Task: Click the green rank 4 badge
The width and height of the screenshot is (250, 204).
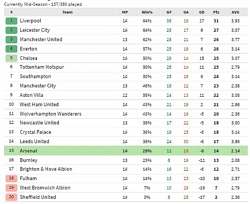Action: click(x=11, y=49)
